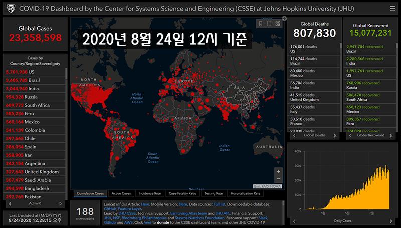Open the Slack resource support link
Viewport: 401px width, 228px height.
click(x=263, y=218)
